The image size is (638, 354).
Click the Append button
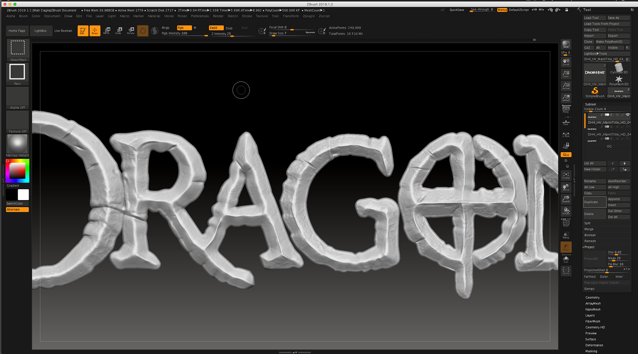click(619, 199)
